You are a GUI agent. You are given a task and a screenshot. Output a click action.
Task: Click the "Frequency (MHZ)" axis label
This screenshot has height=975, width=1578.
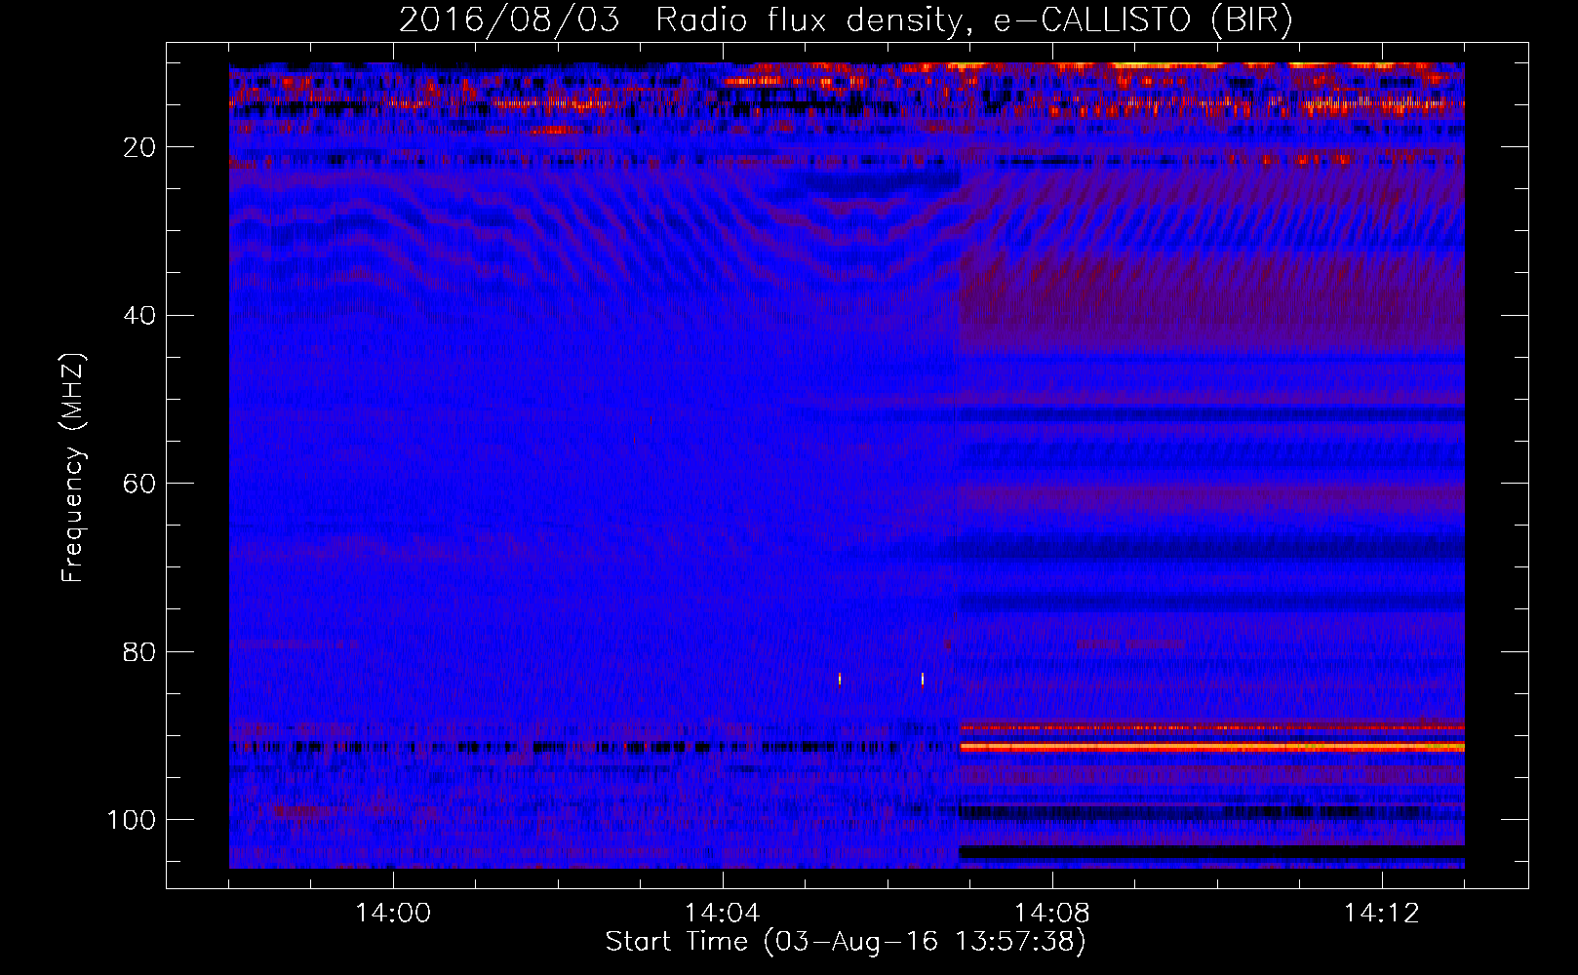coord(73,468)
